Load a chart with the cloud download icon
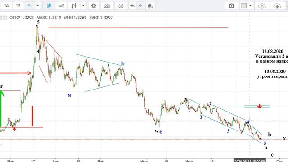The height and width of the screenshot is (162, 288). pyautogui.click(x=262, y=6)
